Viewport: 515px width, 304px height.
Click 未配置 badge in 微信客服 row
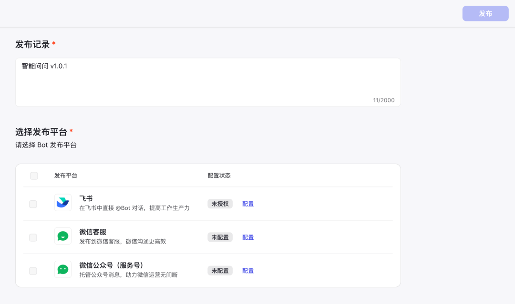click(x=220, y=237)
